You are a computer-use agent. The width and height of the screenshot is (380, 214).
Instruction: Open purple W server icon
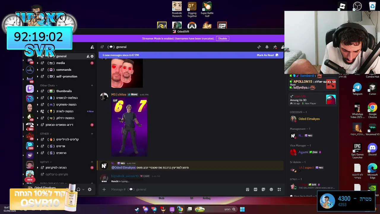click(30, 155)
